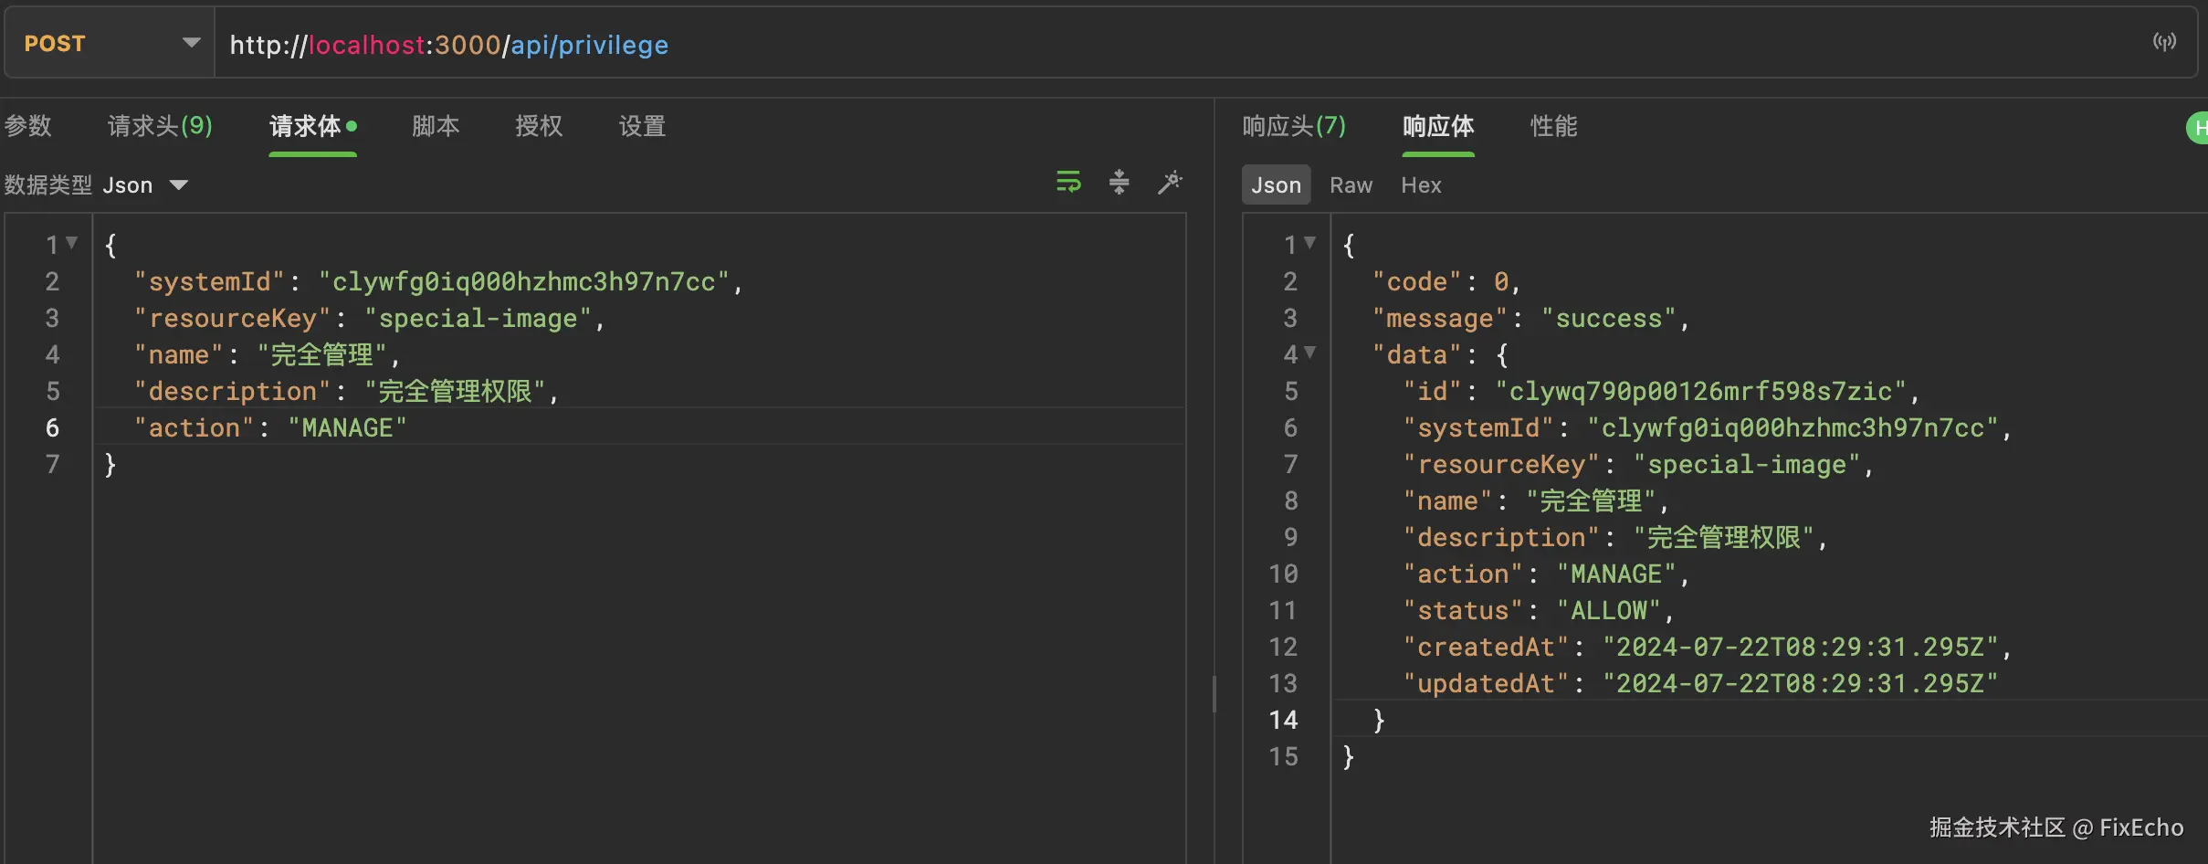The image size is (2208, 864).
Task: Click the request URL input field
Action: [x=1096, y=44]
